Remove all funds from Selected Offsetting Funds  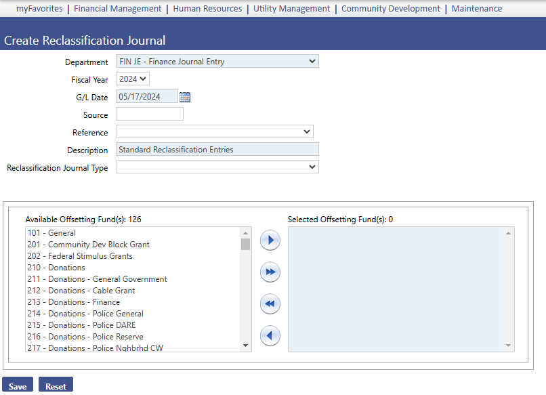click(270, 304)
